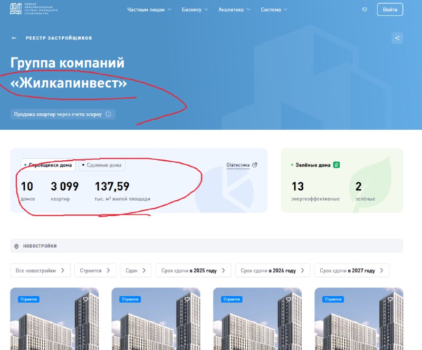422x350 pixels.
Task: Open the Статистика link
Action: pos(238,165)
